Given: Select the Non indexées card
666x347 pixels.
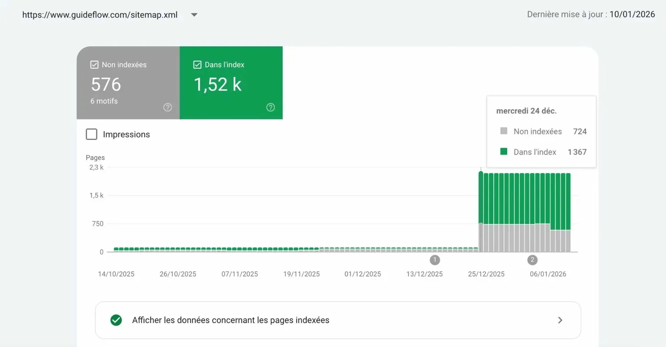Looking at the screenshot, I should (128, 82).
